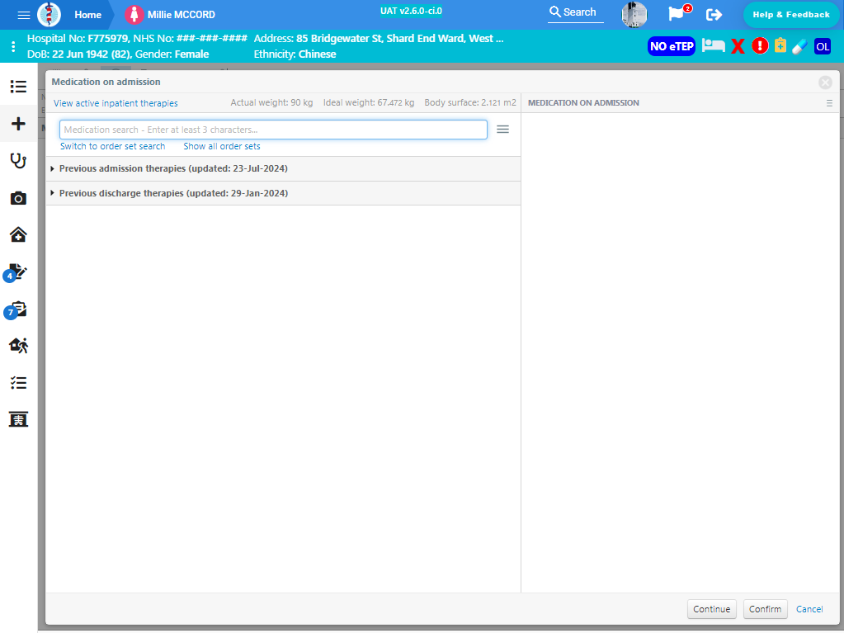Open patient banner three-dot menu
This screenshot has width=844, height=633.
point(13,46)
